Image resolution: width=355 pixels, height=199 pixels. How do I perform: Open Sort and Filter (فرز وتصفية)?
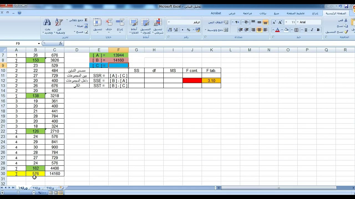(59, 26)
